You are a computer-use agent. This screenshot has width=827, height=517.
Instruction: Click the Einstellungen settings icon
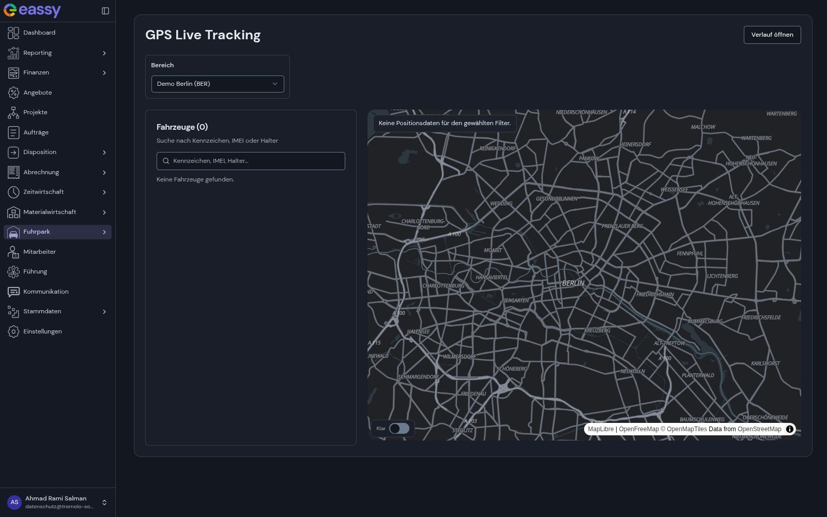(x=13, y=331)
